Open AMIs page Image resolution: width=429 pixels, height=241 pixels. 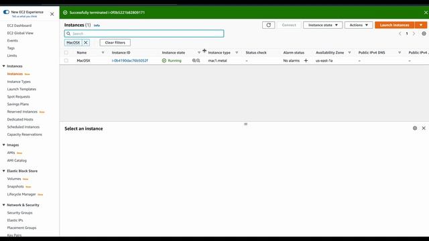tap(11, 153)
